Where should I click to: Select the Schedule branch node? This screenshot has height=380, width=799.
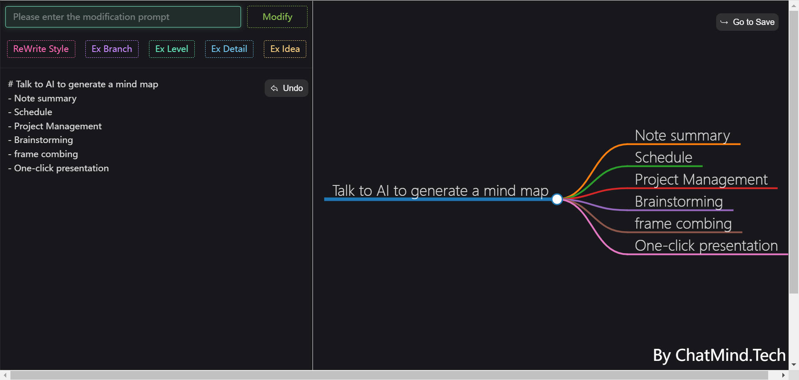(663, 157)
